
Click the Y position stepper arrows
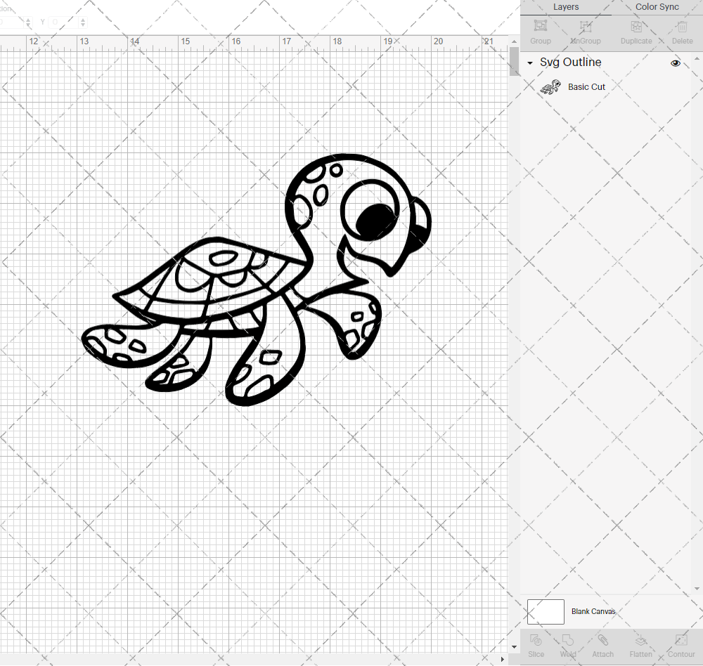tap(83, 22)
